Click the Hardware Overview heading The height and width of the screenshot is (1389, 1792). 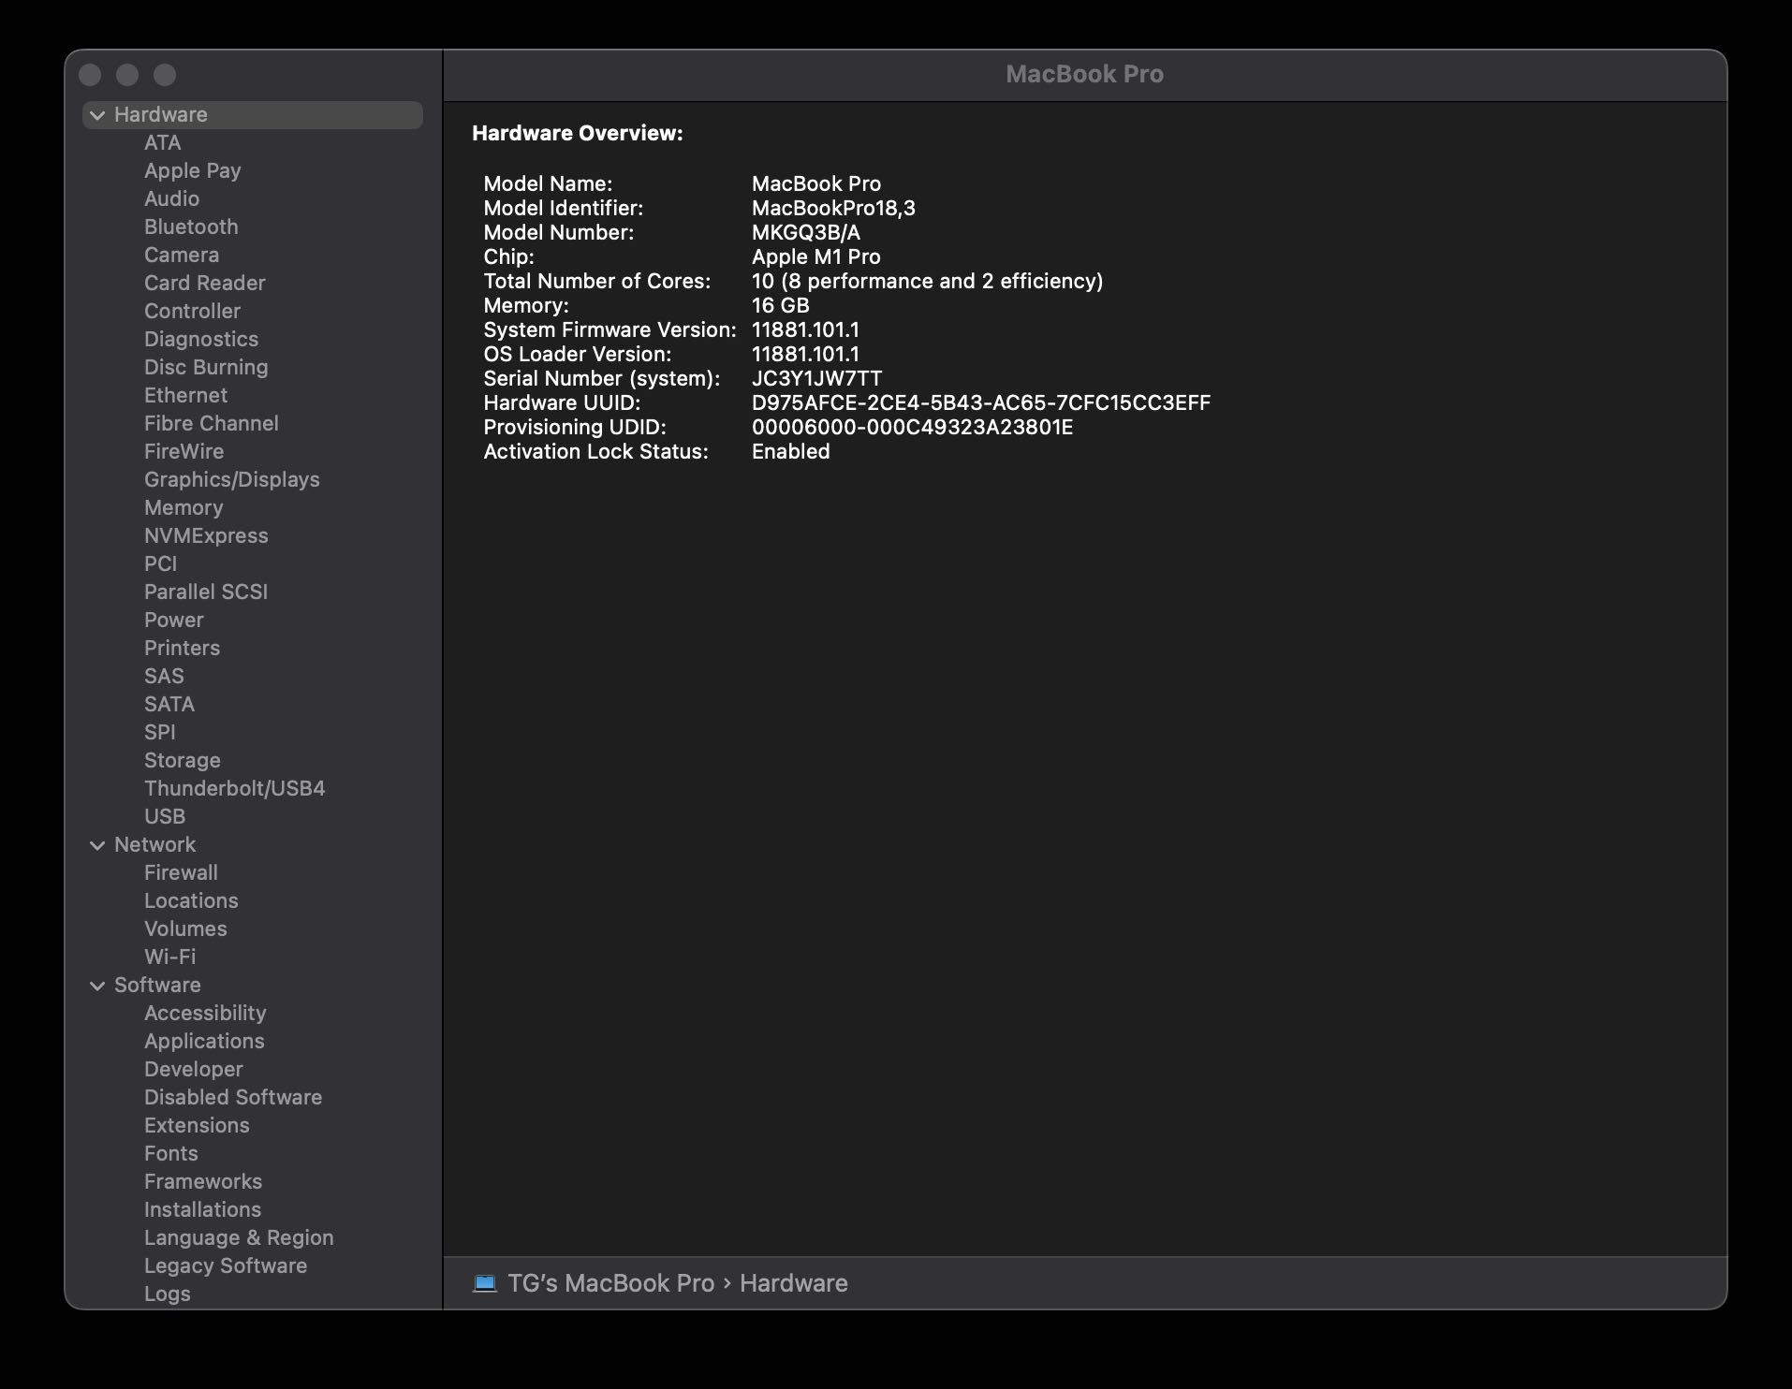point(578,133)
